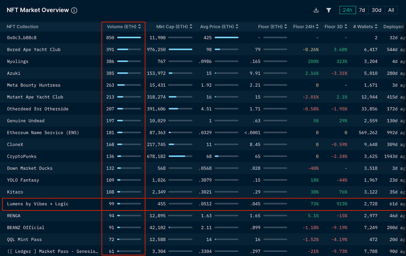Viewport: 406px width, 256px height.
Task: Click Floor 3D value 76% for Kitaro
Action: (x=343, y=192)
